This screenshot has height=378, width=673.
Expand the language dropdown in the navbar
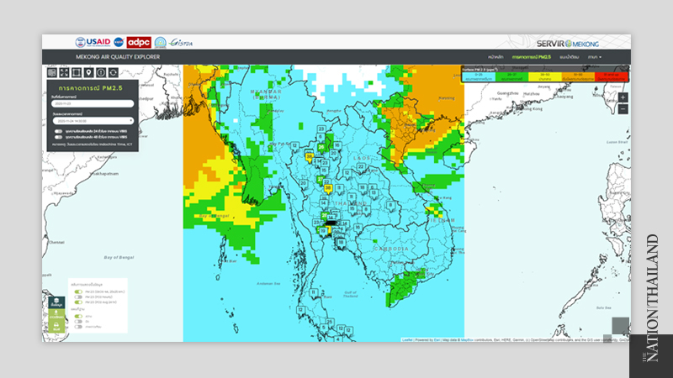[596, 56]
